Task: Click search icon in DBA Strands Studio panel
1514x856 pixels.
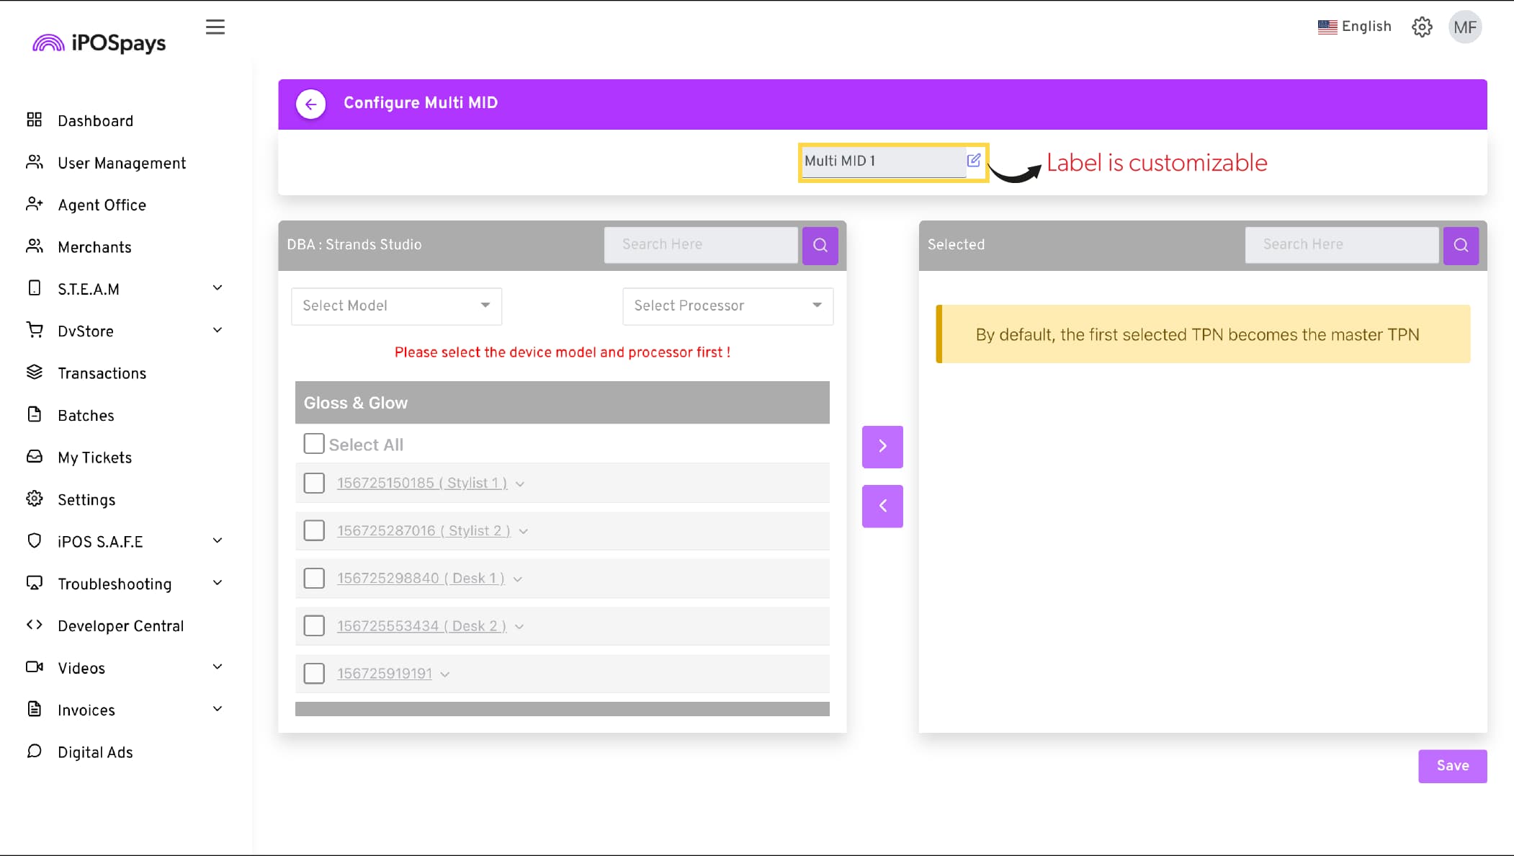Action: pyautogui.click(x=820, y=245)
